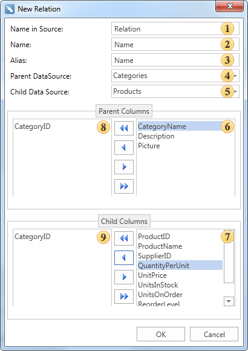Click the Child Columns scrollbar down arrow
248x351 pixels.
tap(229, 301)
